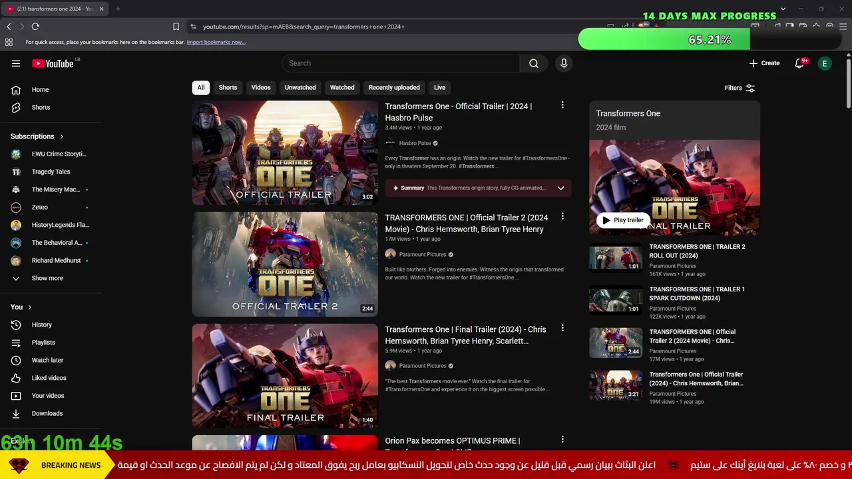Screen dimensions: 852x479
Task: Select the Unwatched filter chip
Action: point(300,87)
